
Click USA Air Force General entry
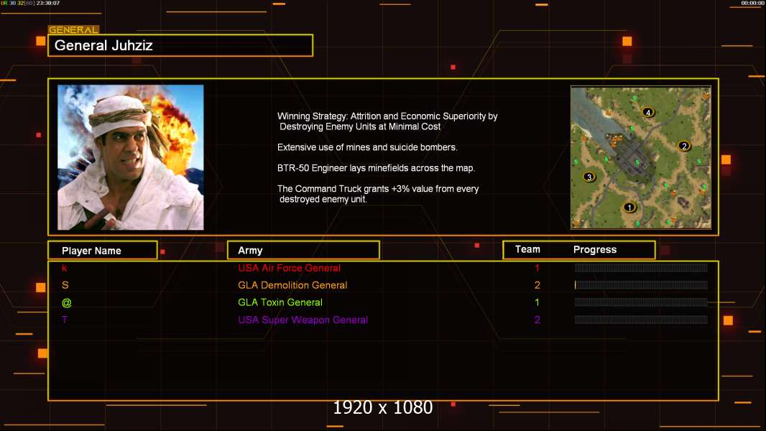tap(289, 268)
